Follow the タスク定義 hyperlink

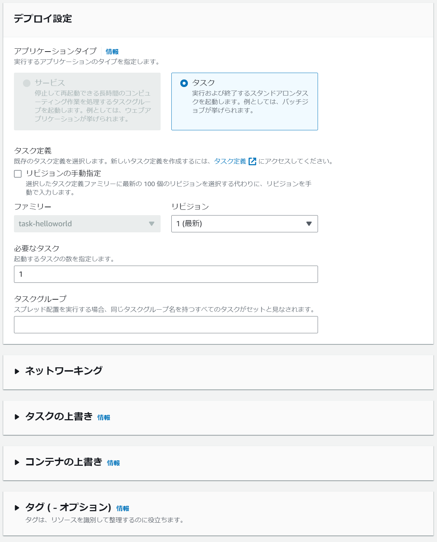click(230, 161)
